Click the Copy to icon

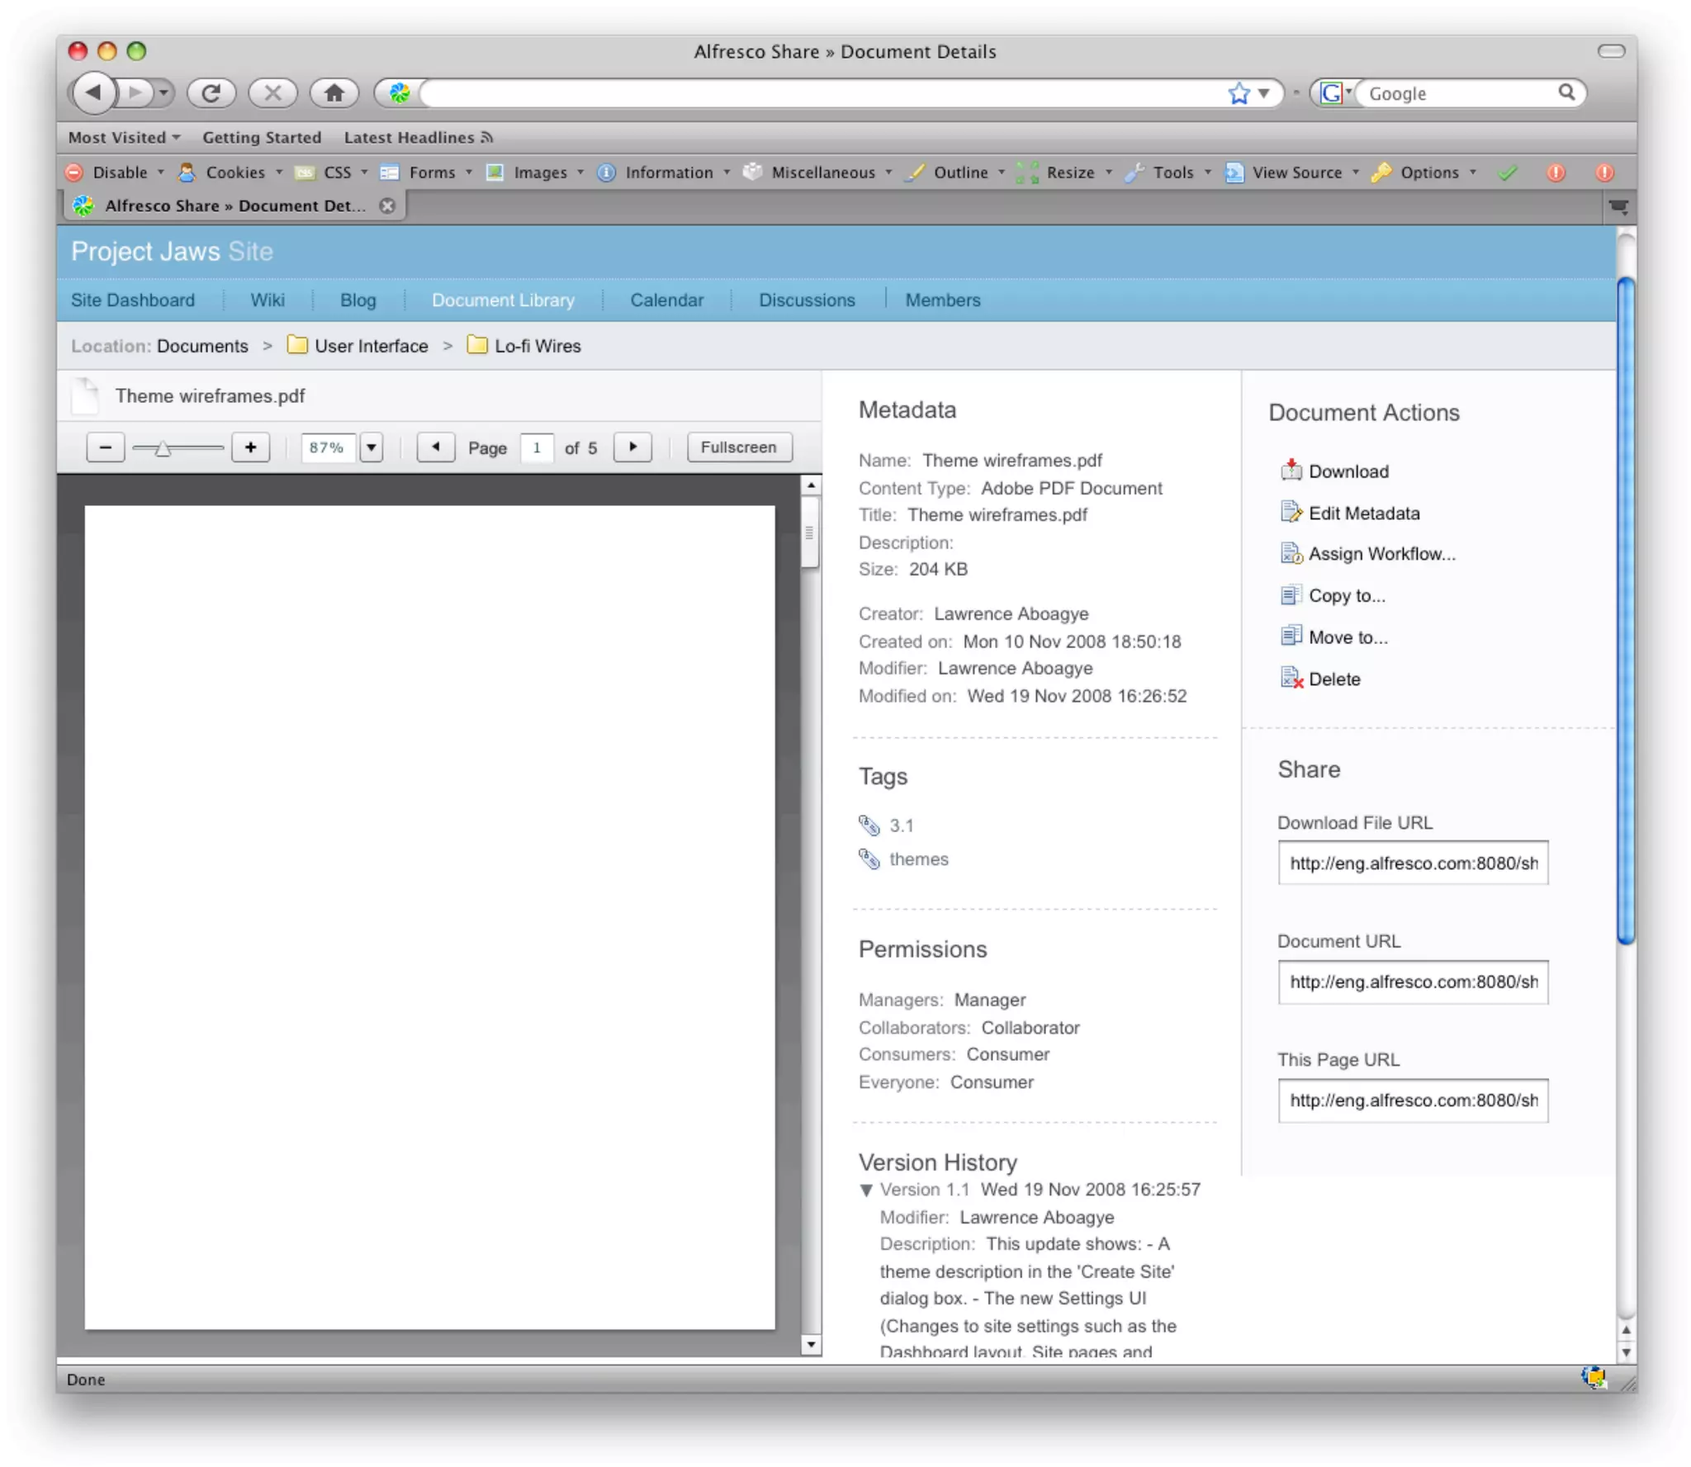point(1290,594)
